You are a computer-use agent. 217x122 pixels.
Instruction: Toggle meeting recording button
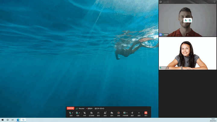pos(119,113)
